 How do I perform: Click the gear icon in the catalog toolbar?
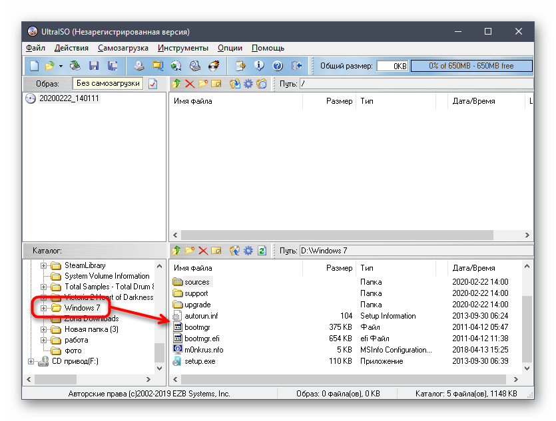point(248,251)
